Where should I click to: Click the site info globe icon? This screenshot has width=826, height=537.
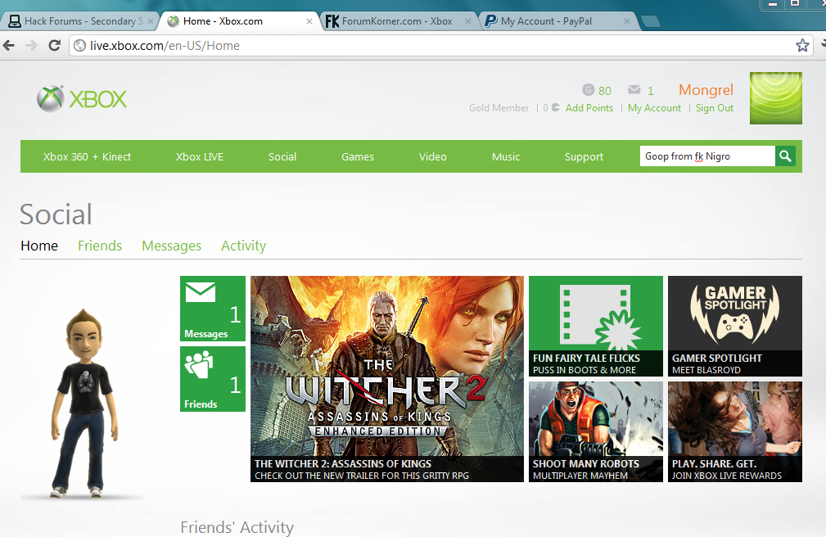pyautogui.click(x=79, y=46)
